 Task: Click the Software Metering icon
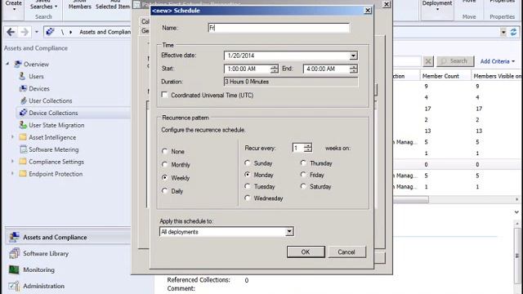click(x=23, y=149)
